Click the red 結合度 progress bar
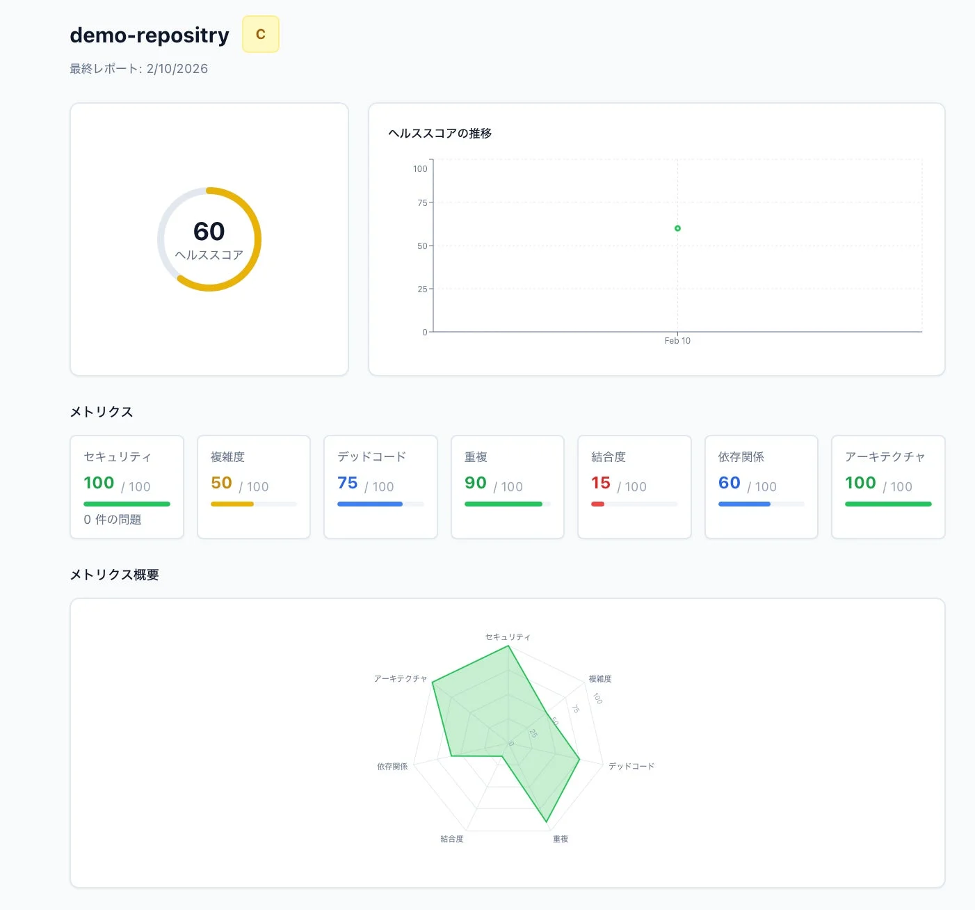Image resolution: width=975 pixels, height=910 pixels. point(598,504)
